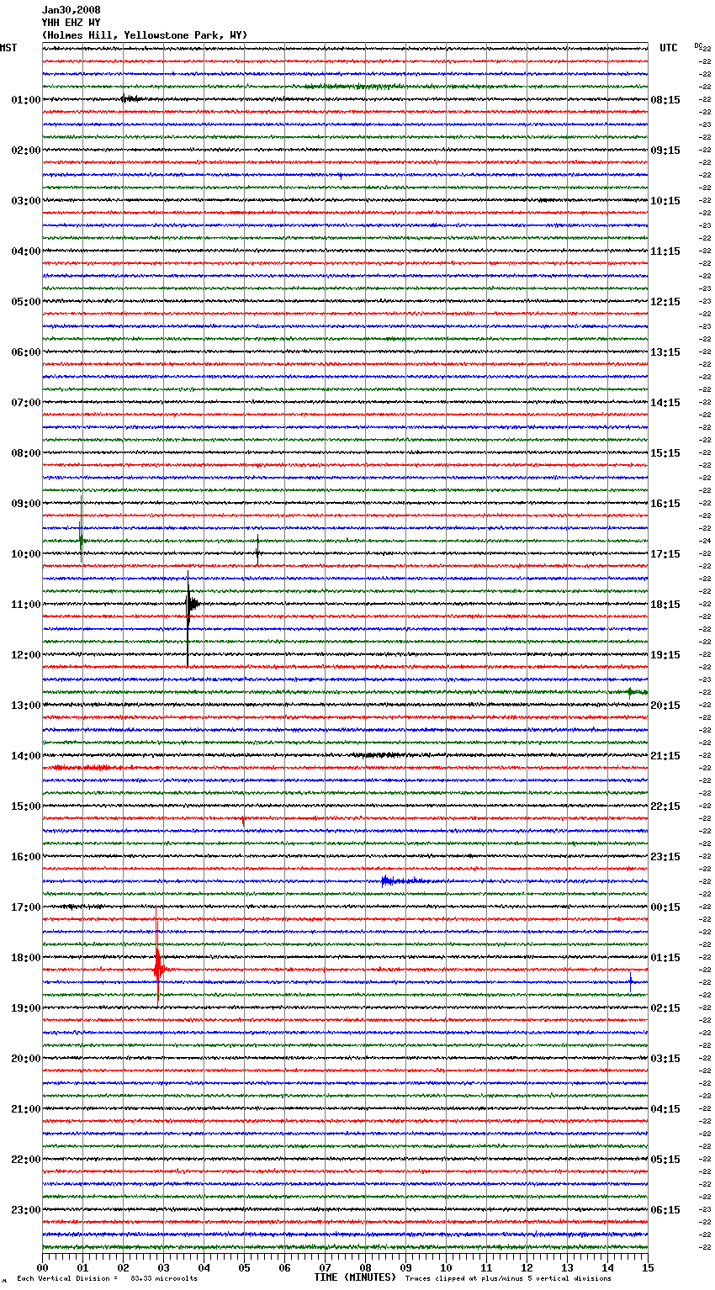The image size is (715, 1290).
Task: Click the 17:00 MST time label
Action: click(x=26, y=907)
